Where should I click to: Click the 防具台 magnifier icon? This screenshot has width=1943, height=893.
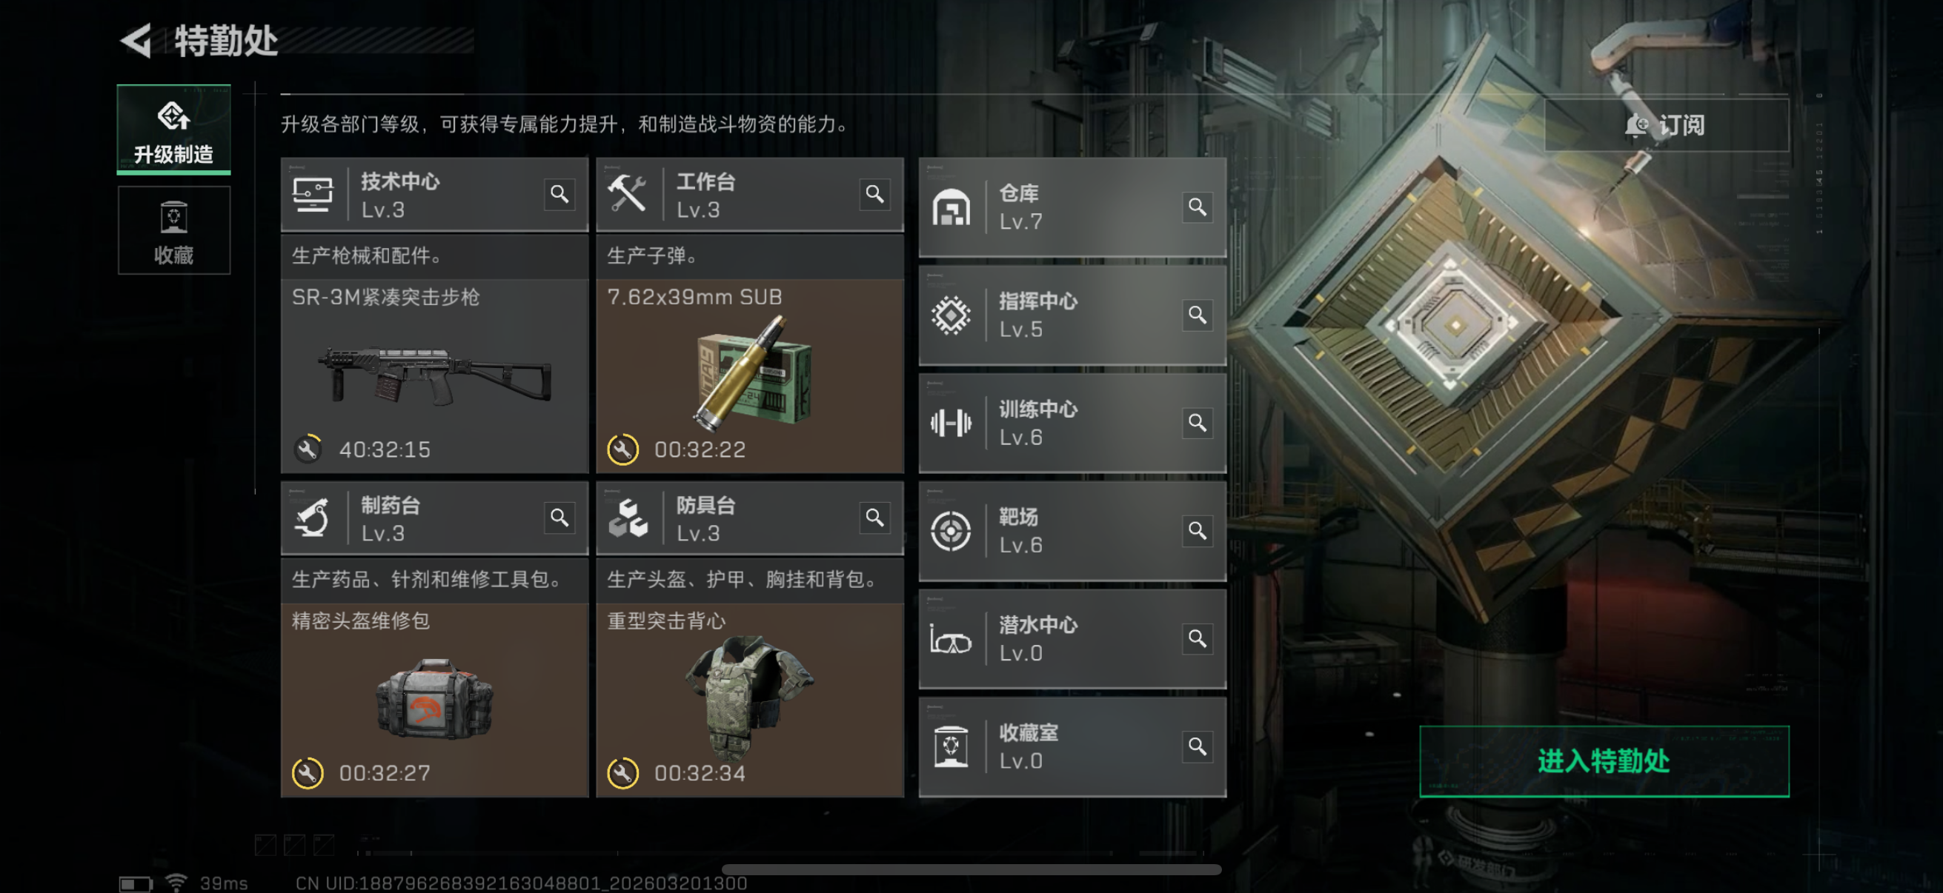[x=874, y=518]
